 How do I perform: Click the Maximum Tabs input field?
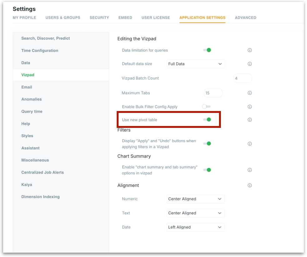click(x=213, y=93)
